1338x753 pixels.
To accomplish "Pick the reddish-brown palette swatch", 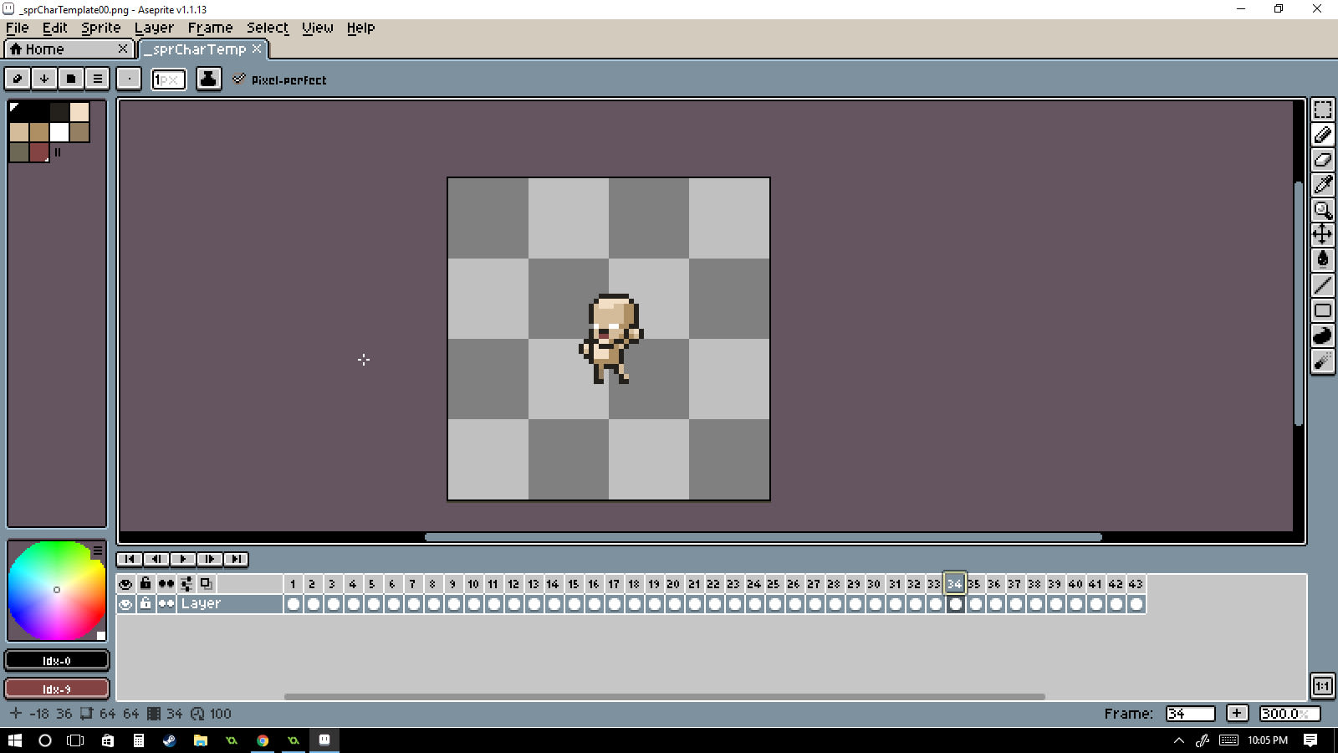I will 39,152.
